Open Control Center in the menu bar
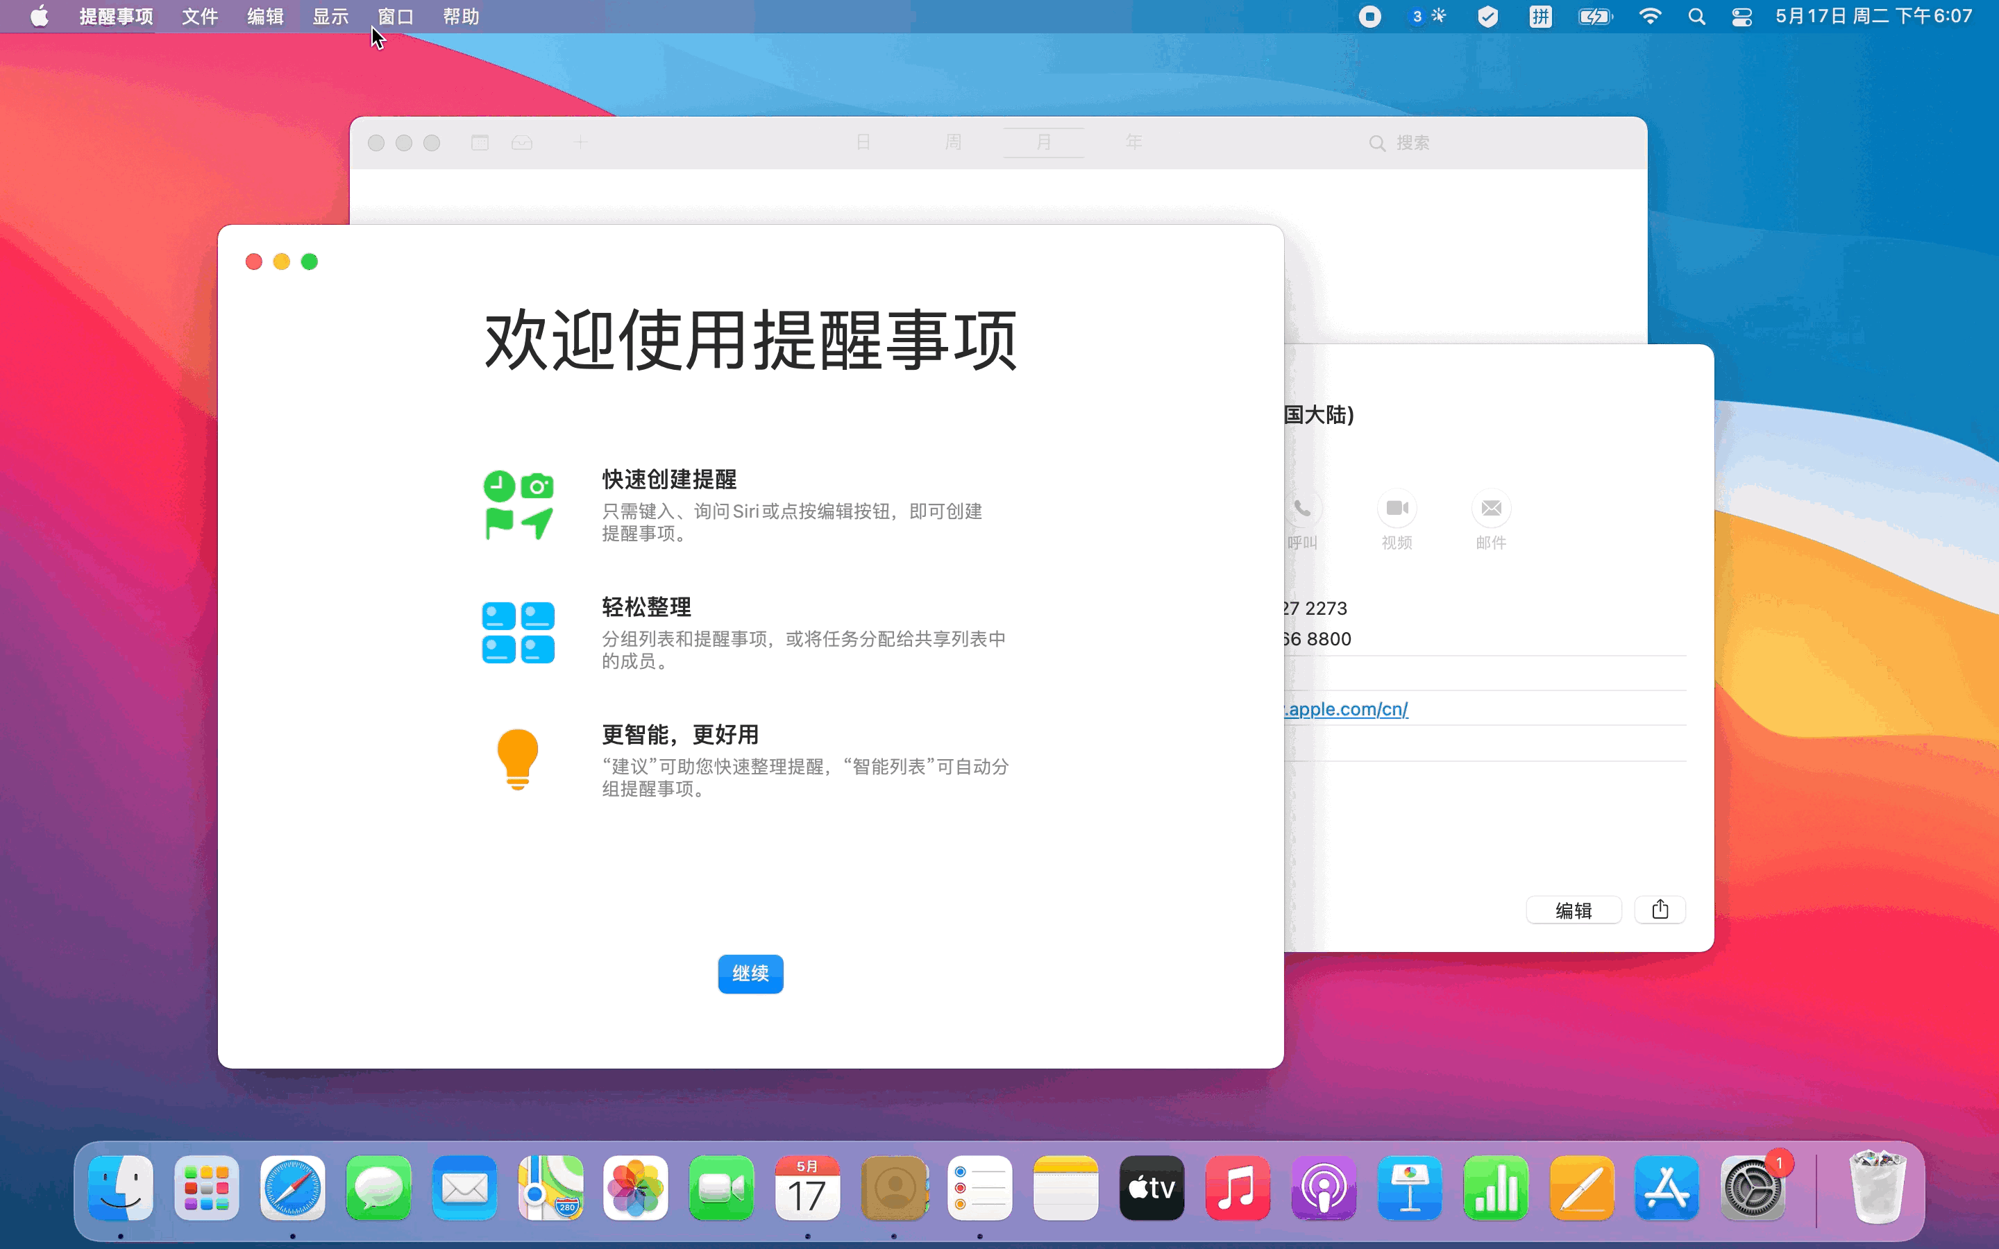 click(x=1741, y=17)
